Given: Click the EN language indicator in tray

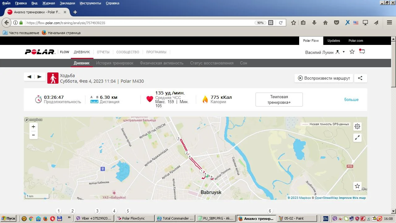Looking at the screenshot, I should pyautogui.click(x=325, y=218).
